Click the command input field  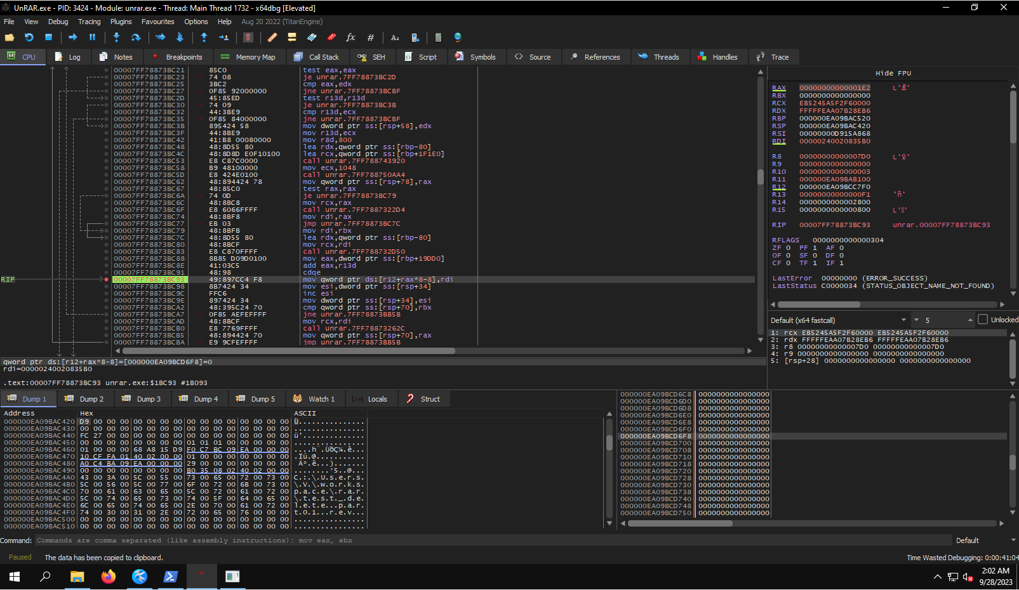(x=494, y=541)
